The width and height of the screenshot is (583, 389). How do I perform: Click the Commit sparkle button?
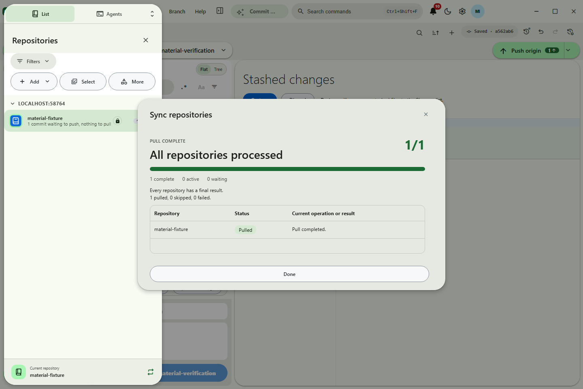(x=260, y=11)
